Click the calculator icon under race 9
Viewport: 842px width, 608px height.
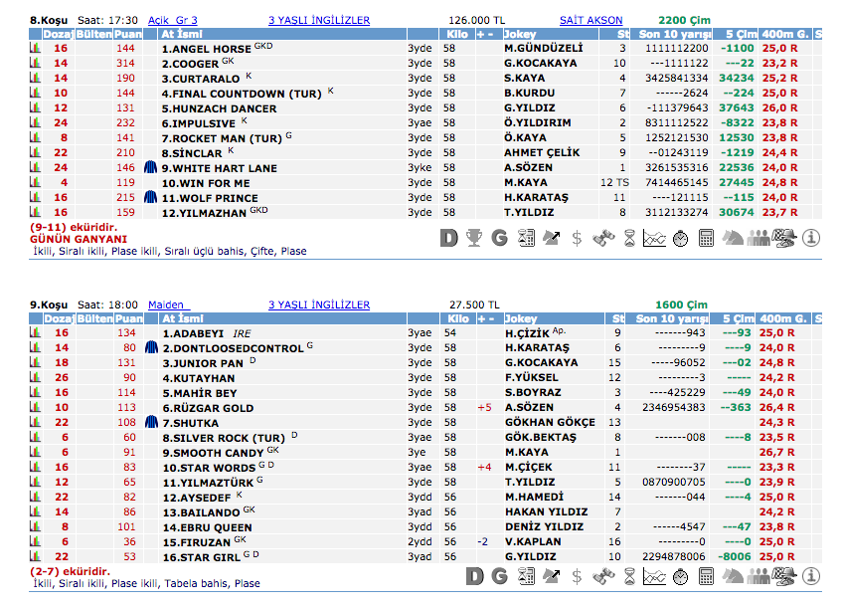(x=706, y=577)
